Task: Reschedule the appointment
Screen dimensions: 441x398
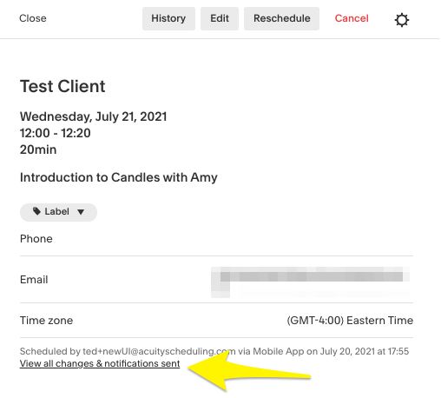Action: [x=281, y=18]
